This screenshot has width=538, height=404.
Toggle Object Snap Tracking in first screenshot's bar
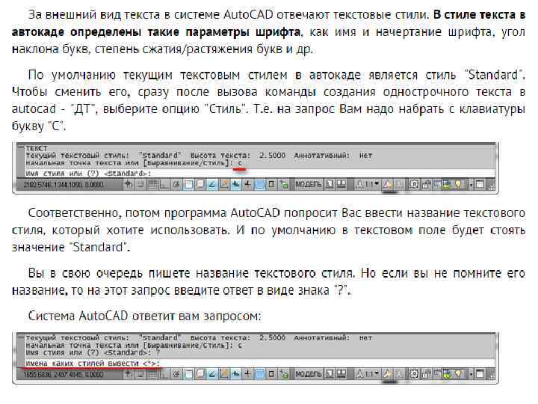211,185
